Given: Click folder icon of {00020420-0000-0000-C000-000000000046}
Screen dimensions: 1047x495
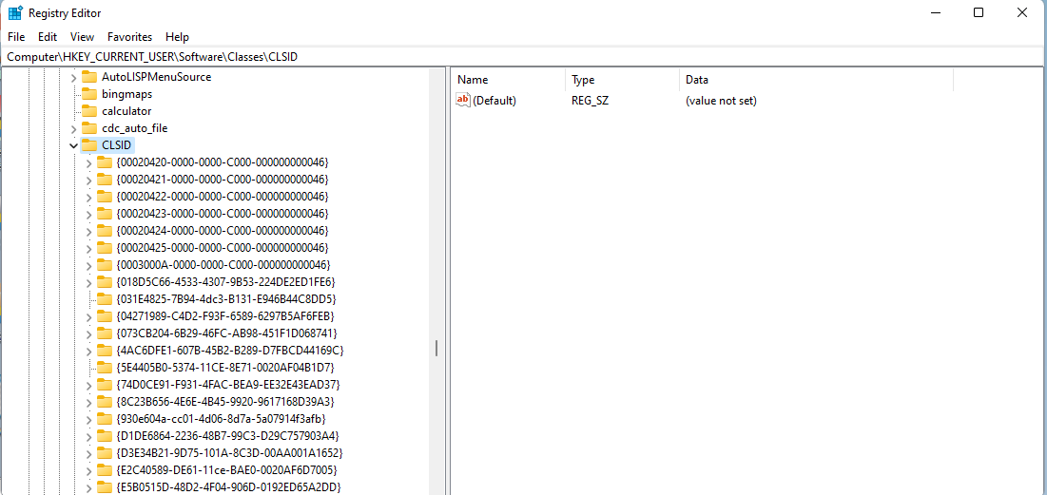Looking at the screenshot, I should click(x=105, y=162).
